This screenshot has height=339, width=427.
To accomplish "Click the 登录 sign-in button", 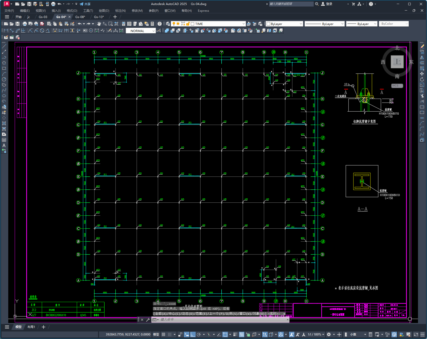I will [x=327, y=4].
